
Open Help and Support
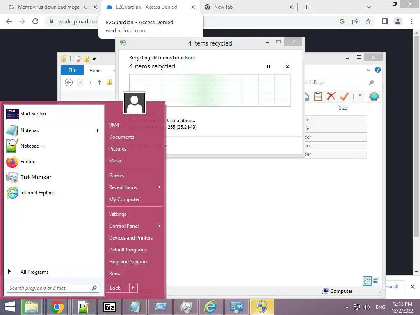pos(128,262)
